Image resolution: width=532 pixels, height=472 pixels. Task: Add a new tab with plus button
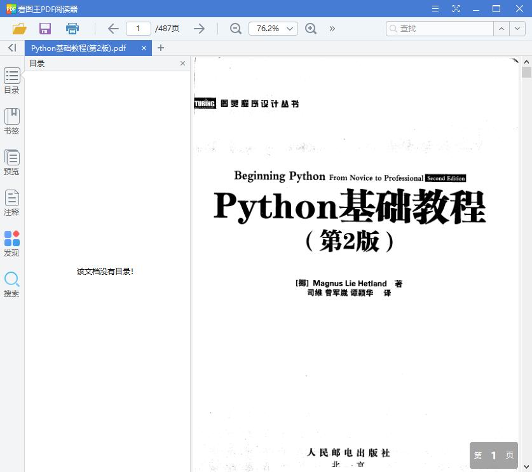click(161, 48)
